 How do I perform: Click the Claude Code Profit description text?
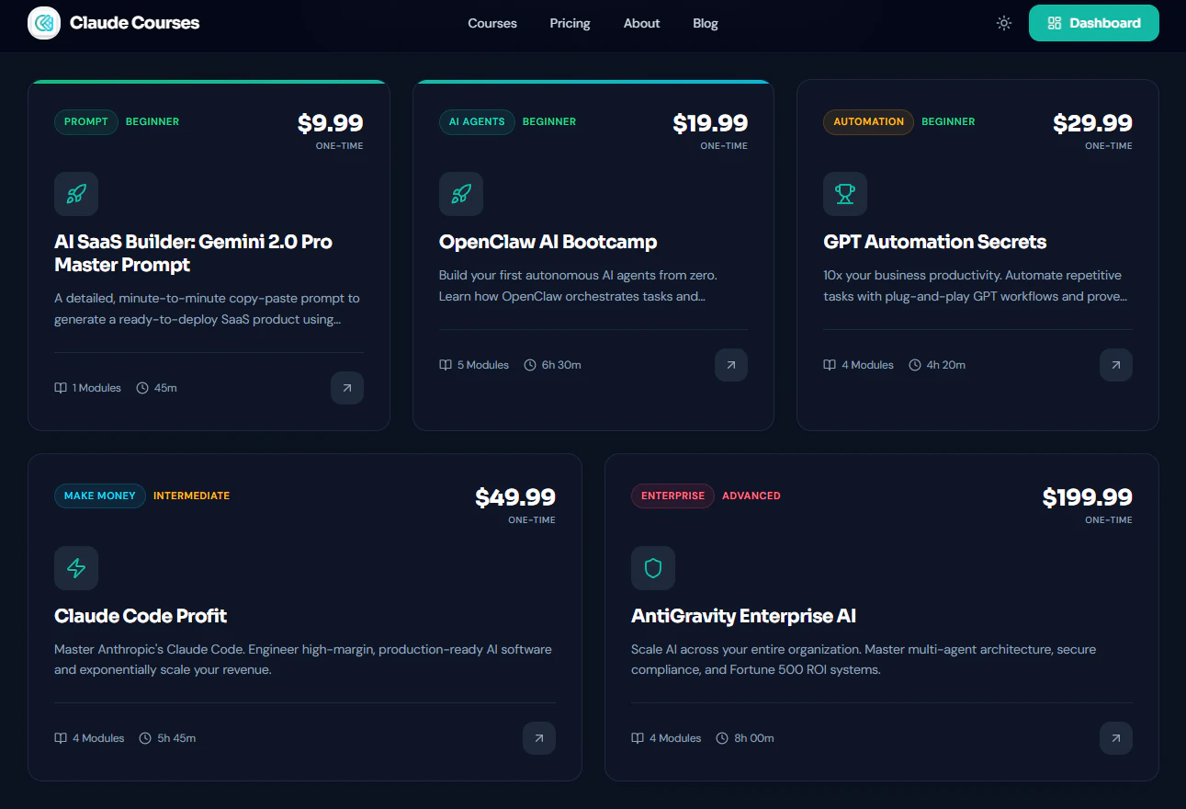pos(303,659)
